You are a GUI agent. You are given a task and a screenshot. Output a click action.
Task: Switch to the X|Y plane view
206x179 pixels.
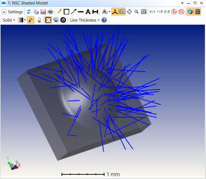pyautogui.click(x=152, y=12)
